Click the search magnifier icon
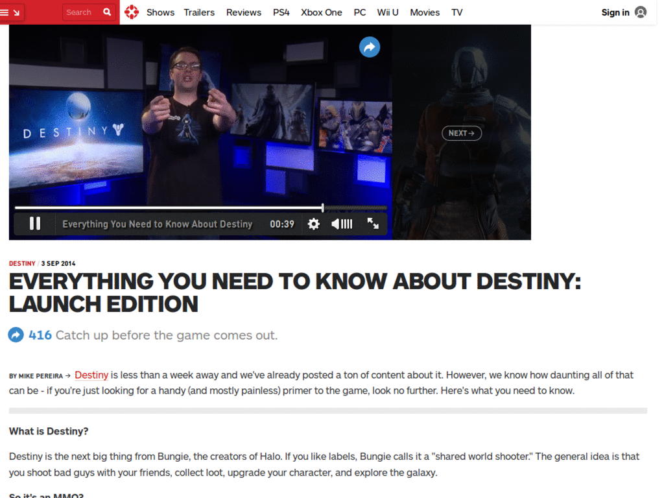The image size is (664, 498). point(107,12)
